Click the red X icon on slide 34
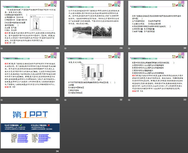The width and height of the screenshot is (188, 153). pos(48,125)
